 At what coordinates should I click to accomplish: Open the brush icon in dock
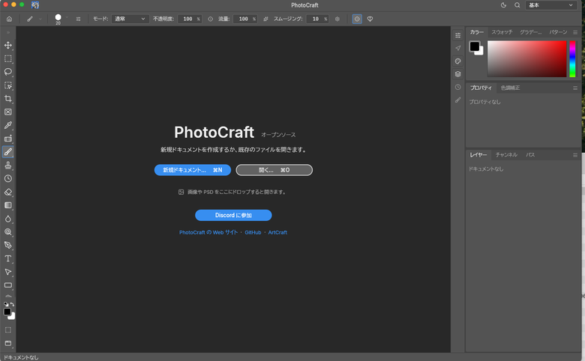pos(457,100)
